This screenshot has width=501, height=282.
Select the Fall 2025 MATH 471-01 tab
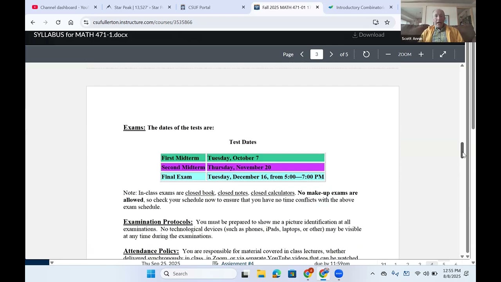[x=287, y=7]
